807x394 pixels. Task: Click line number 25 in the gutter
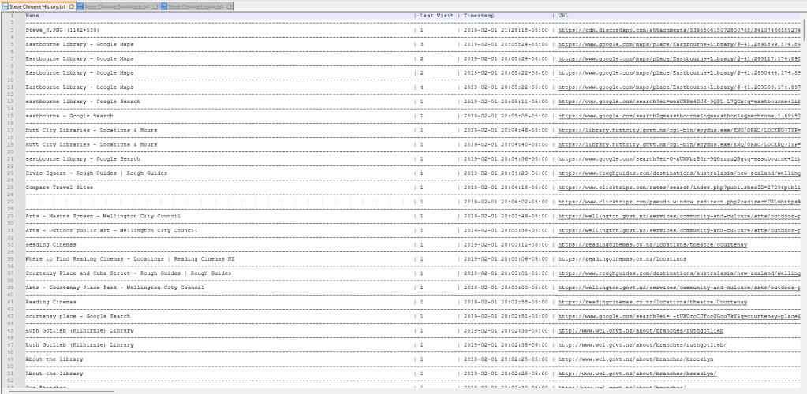coord(12,188)
